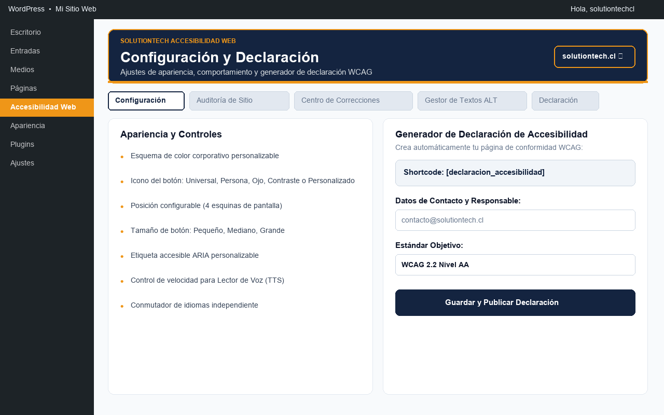Screen dimensions: 664x415
Task: Click Guardar y Publicar Declaración button
Action: click(x=515, y=302)
